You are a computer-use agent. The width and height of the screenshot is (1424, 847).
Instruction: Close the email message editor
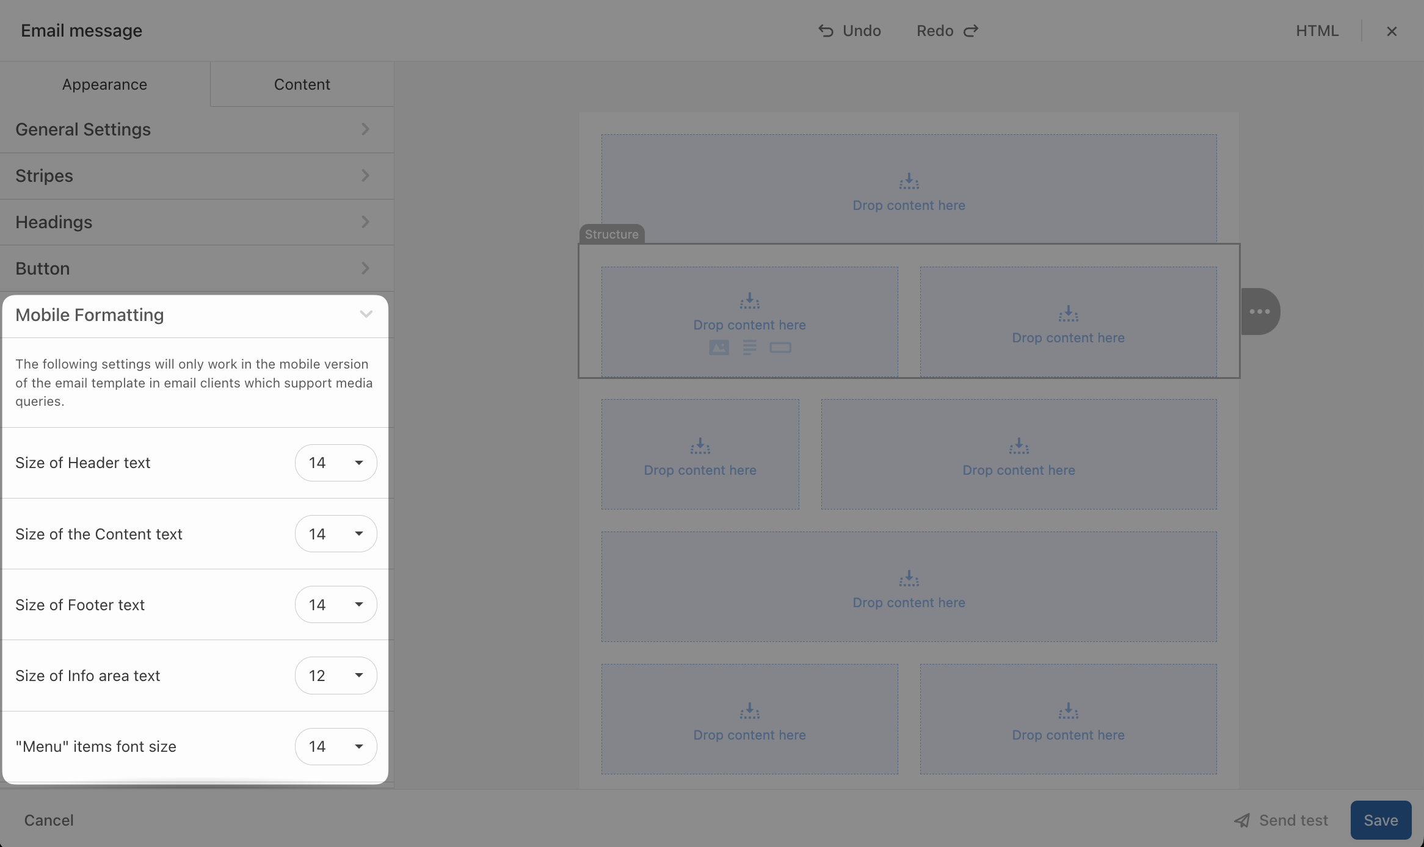tap(1392, 31)
